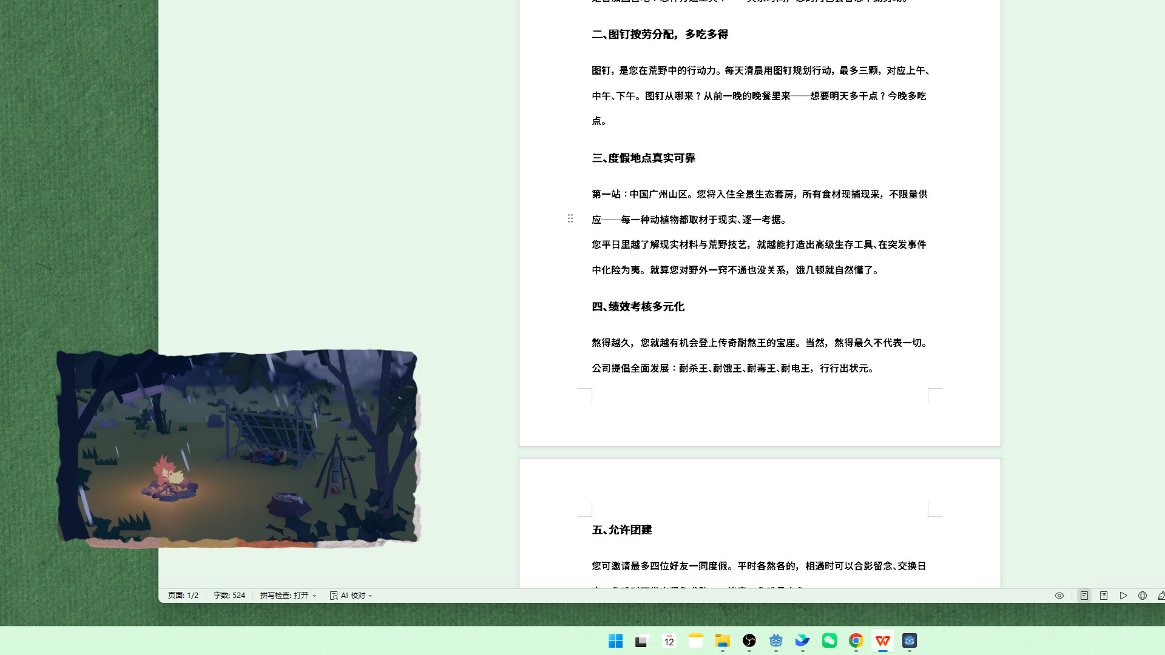Switch to web layout globe icon
The image size is (1165, 655).
point(1143,596)
